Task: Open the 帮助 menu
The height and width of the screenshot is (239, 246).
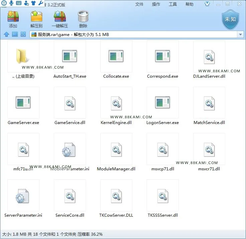Action: 190,4
